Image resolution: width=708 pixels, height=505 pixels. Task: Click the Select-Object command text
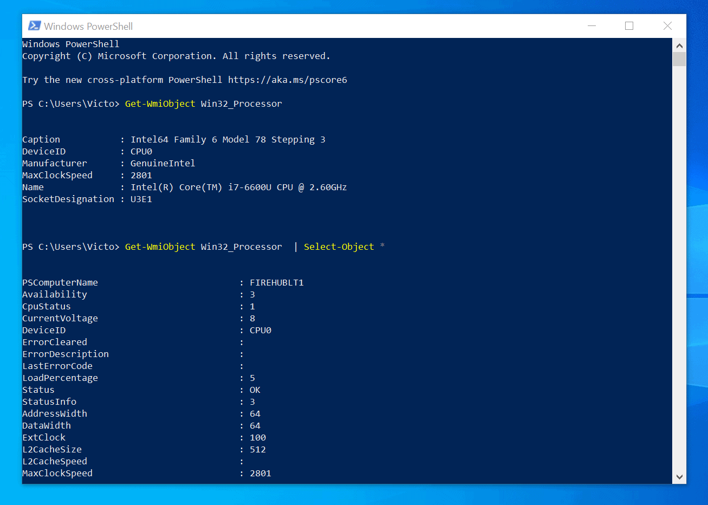tap(339, 247)
